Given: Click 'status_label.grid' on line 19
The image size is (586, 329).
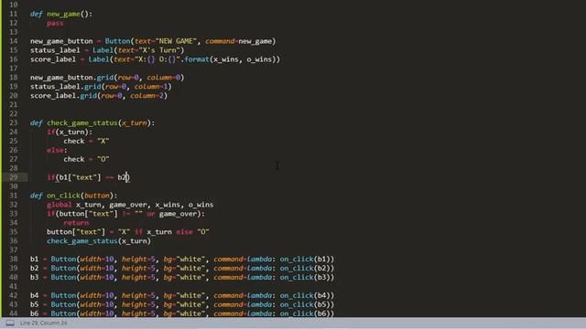Looking at the screenshot, I should point(65,87).
